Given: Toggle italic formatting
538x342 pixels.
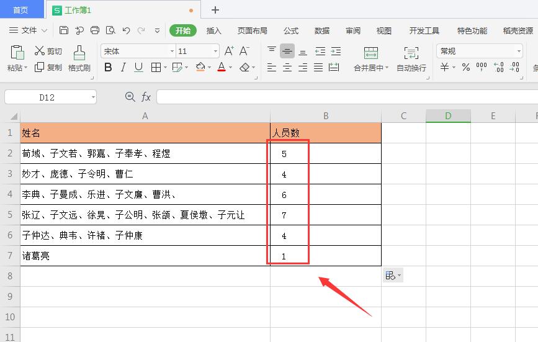Looking at the screenshot, I should click(123, 67).
